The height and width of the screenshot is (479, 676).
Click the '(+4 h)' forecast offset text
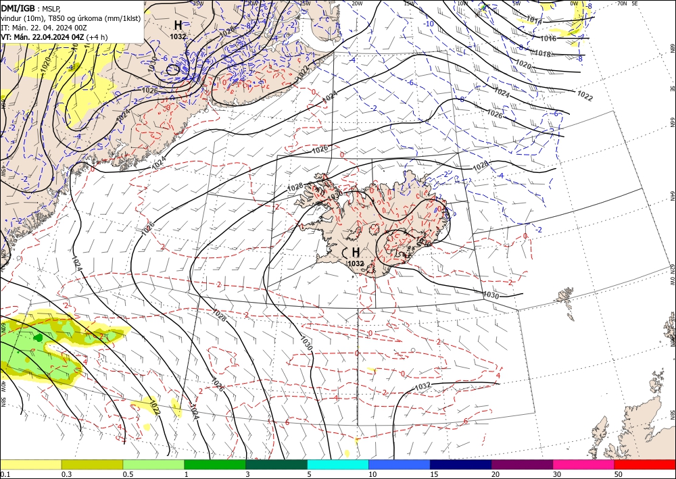[x=97, y=37]
